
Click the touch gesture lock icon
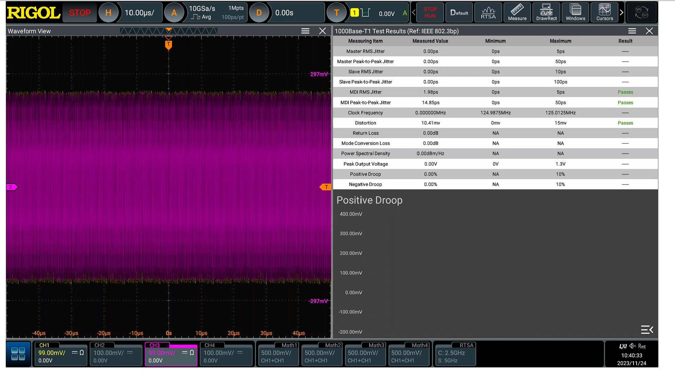[641, 13]
